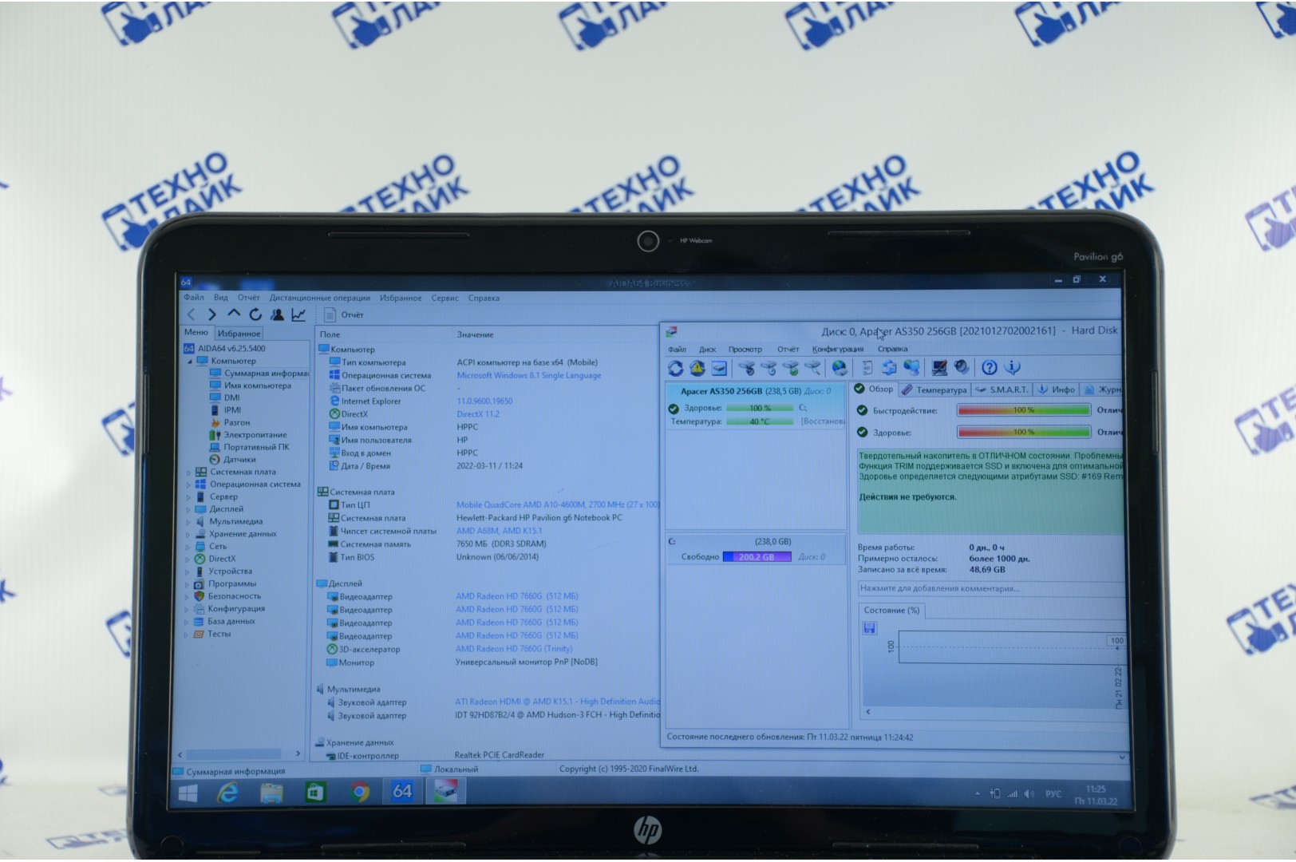Expand the Хранение данных tree node
The height and width of the screenshot is (862, 1296).
(189, 535)
